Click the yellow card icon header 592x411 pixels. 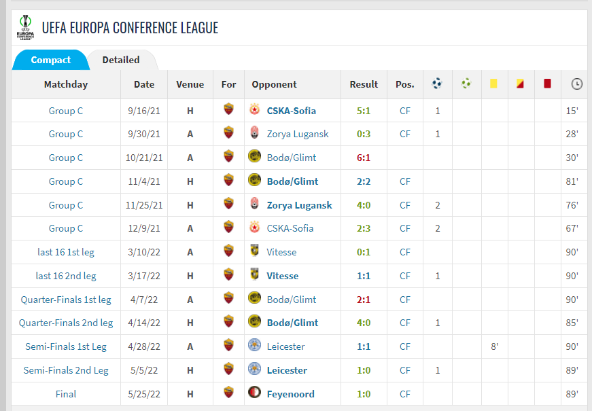tap(493, 84)
